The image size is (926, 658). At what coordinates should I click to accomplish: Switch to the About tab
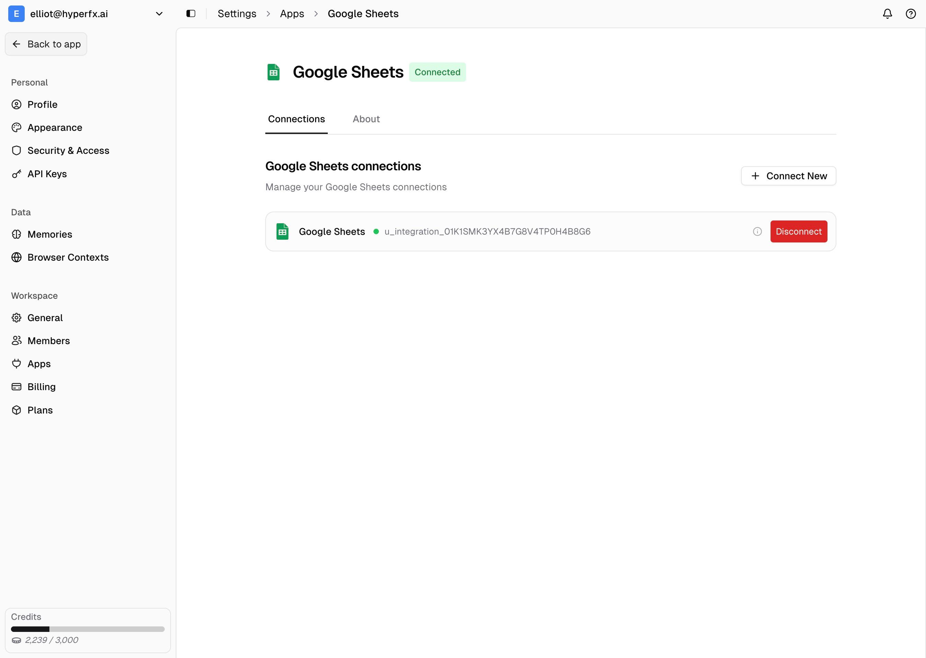coord(366,119)
